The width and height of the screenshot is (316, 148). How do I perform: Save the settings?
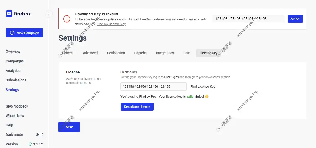click(69, 127)
